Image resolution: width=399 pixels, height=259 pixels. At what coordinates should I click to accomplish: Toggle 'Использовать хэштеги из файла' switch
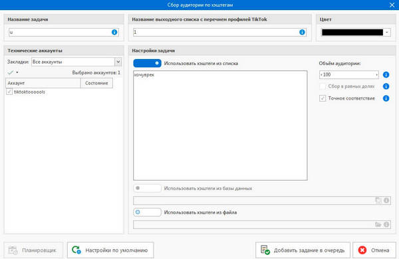[147, 212]
